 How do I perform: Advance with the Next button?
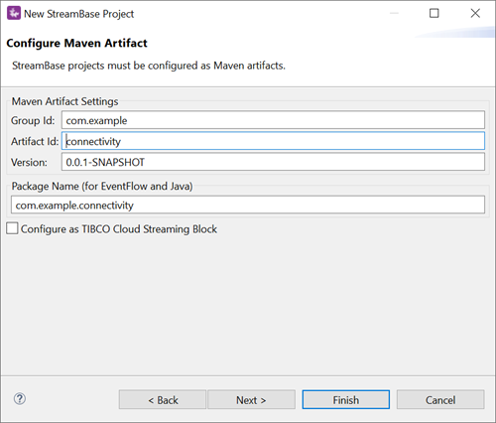point(251,400)
